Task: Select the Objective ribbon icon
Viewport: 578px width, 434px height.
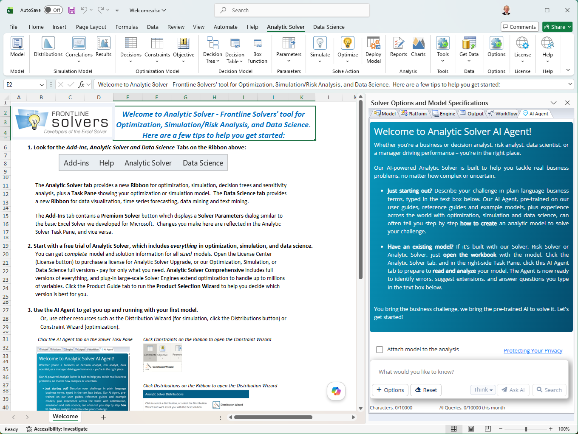Action: [184, 50]
